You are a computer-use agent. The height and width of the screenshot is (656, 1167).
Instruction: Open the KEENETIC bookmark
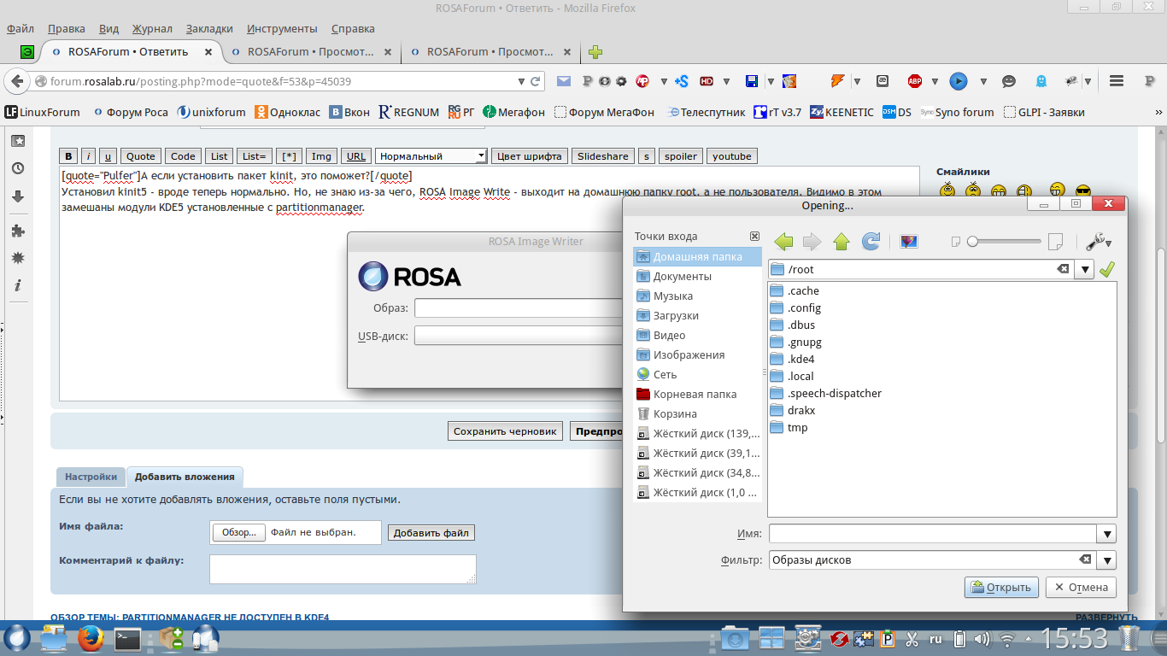842,112
